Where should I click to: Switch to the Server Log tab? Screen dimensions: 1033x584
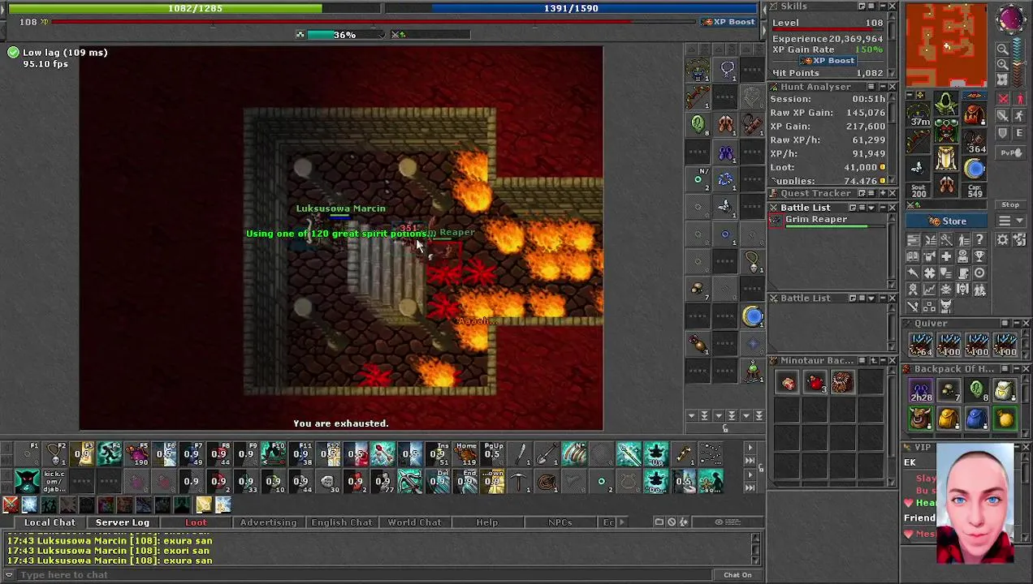point(123,522)
